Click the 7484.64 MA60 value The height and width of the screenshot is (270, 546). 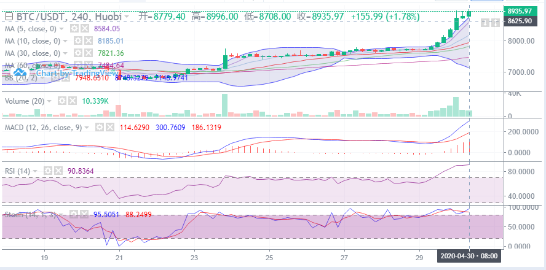coord(111,66)
